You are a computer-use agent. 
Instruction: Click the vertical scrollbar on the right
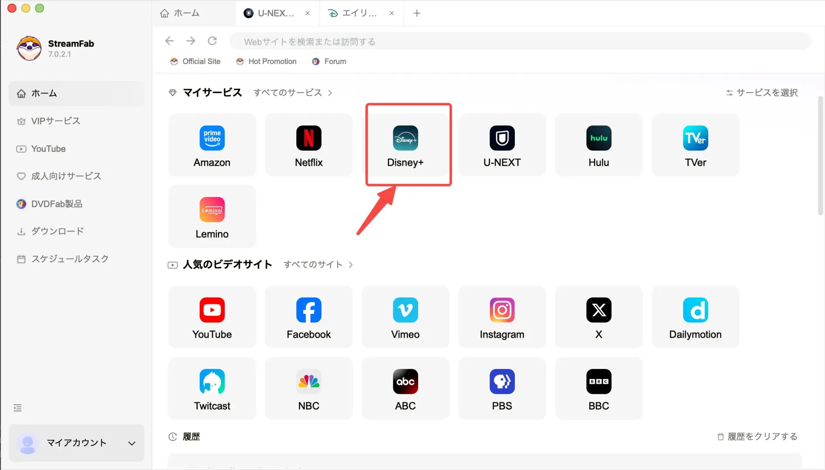point(820,155)
